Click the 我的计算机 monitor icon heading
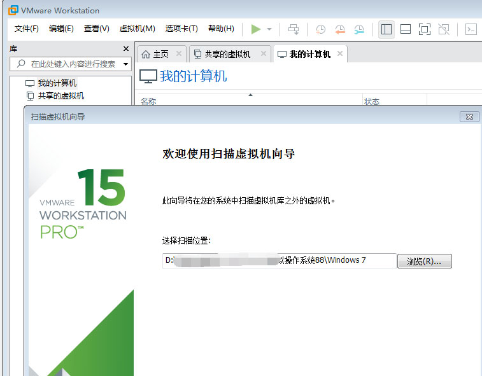This screenshot has height=376, width=482. [148, 76]
